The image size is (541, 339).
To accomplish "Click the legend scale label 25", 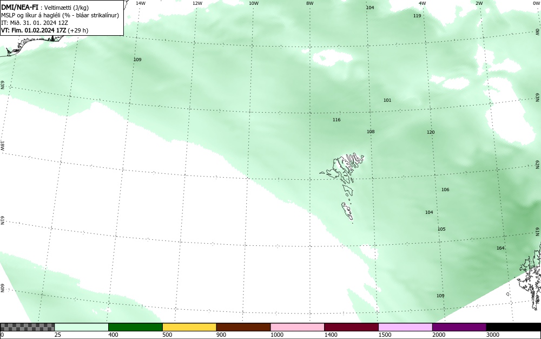I will [58, 335].
